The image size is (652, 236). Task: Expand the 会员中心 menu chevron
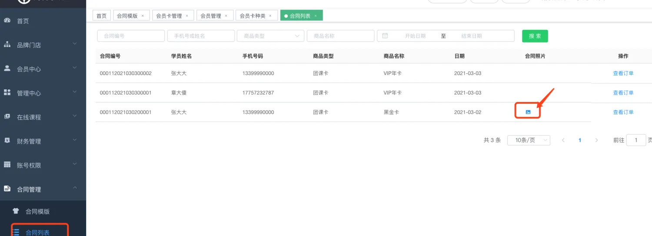75,68
